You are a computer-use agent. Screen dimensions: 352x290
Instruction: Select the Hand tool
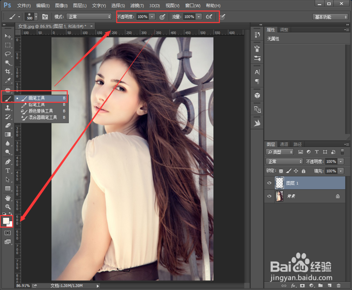[x=8, y=198]
